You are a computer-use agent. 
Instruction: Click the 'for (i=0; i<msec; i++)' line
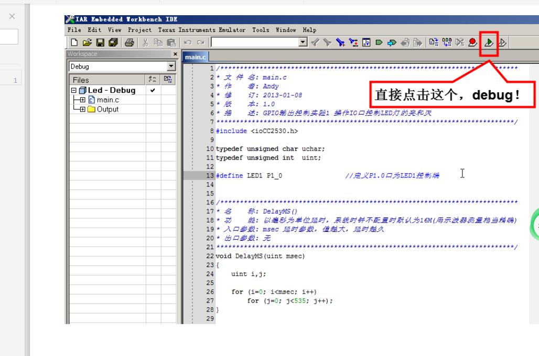pyautogui.click(x=274, y=292)
